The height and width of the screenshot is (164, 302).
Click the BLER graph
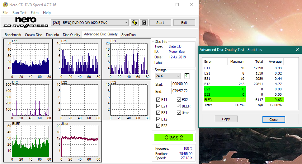[28, 142]
